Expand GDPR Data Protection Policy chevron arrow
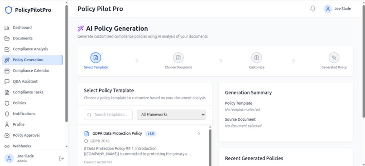 199,134
